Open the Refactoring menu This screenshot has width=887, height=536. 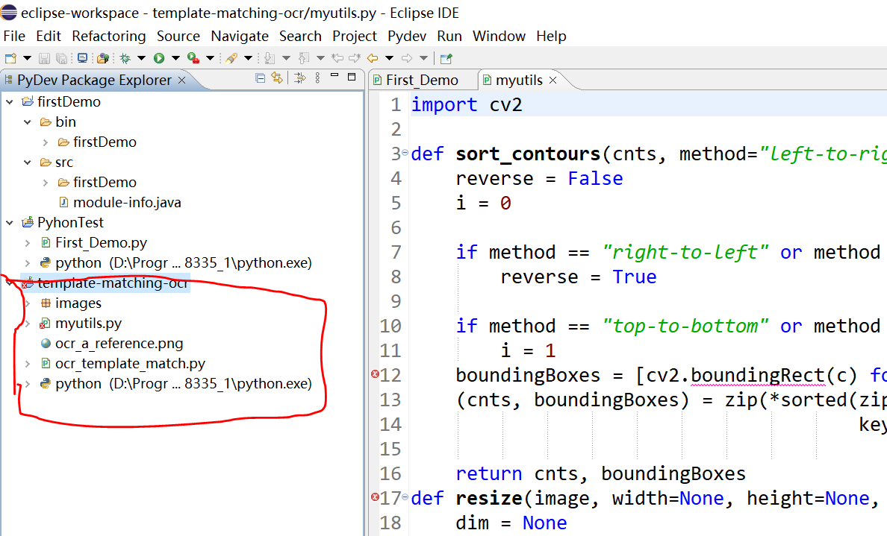tap(108, 36)
